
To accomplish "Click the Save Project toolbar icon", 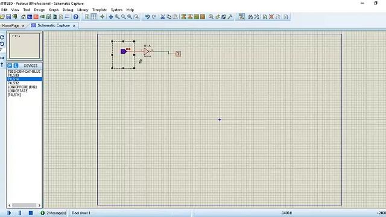I will point(8,17).
